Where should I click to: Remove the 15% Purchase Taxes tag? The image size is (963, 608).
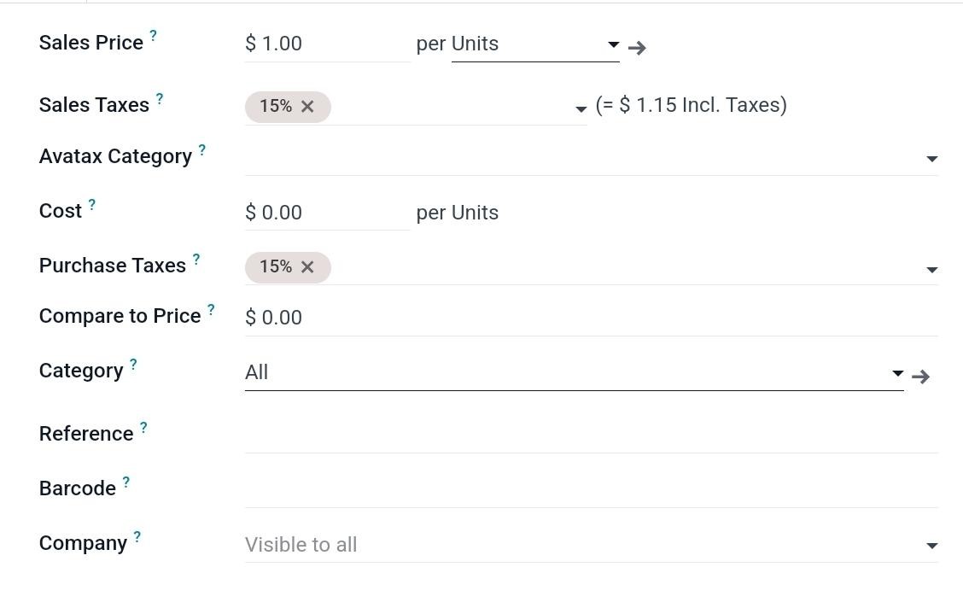307,267
